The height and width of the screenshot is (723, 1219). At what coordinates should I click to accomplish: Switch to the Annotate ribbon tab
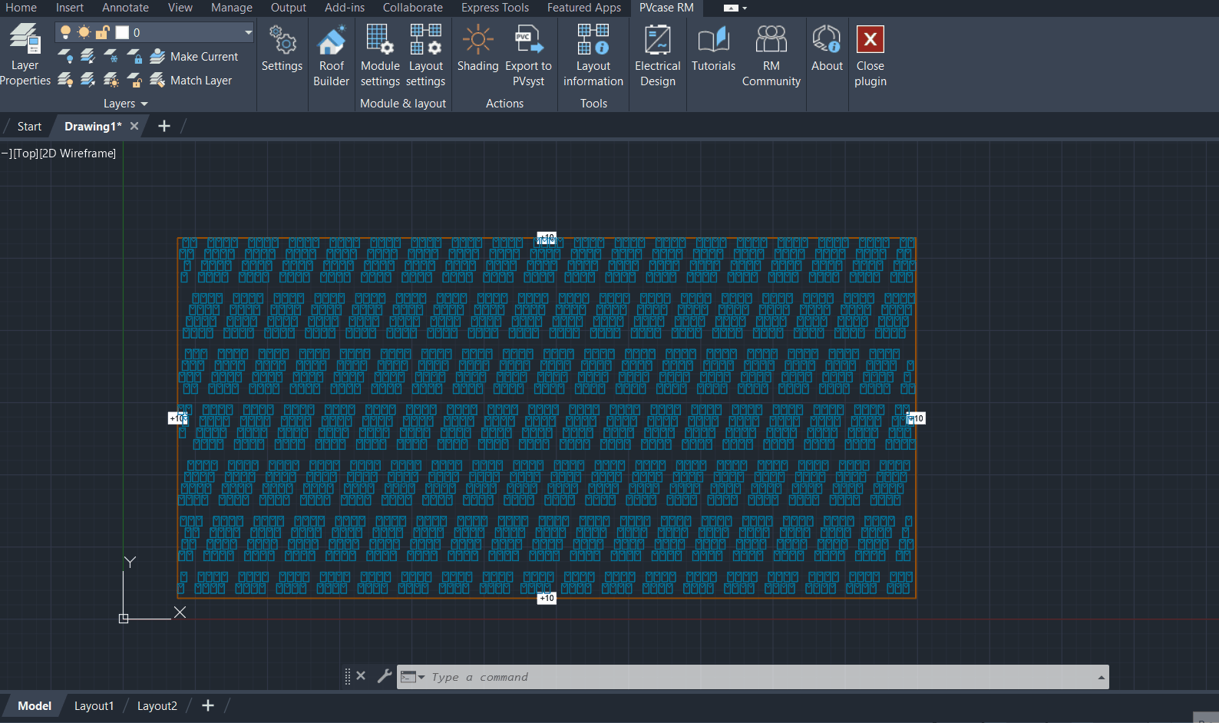pyautogui.click(x=125, y=8)
